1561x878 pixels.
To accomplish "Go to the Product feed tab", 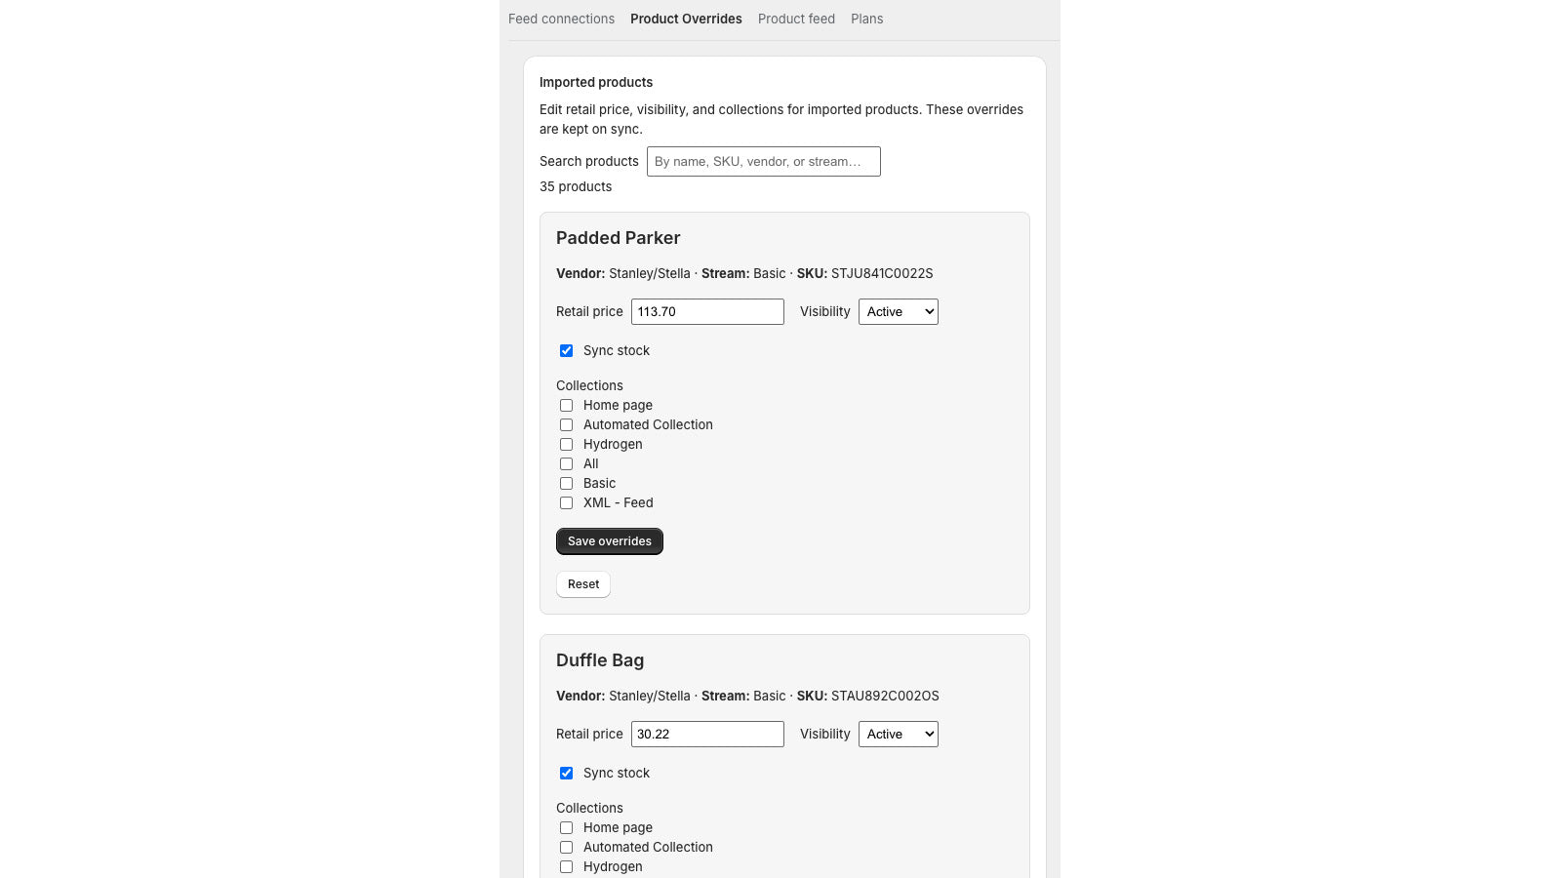I will pos(796,19).
